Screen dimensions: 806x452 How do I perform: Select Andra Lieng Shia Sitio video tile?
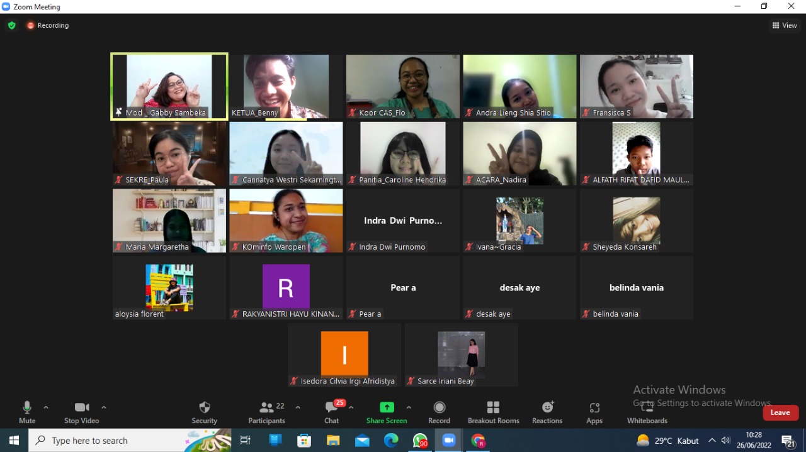coord(519,86)
